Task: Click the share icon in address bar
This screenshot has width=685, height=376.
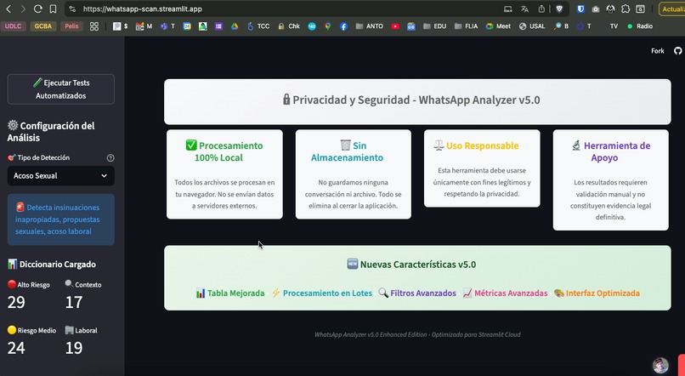Action: (541, 9)
